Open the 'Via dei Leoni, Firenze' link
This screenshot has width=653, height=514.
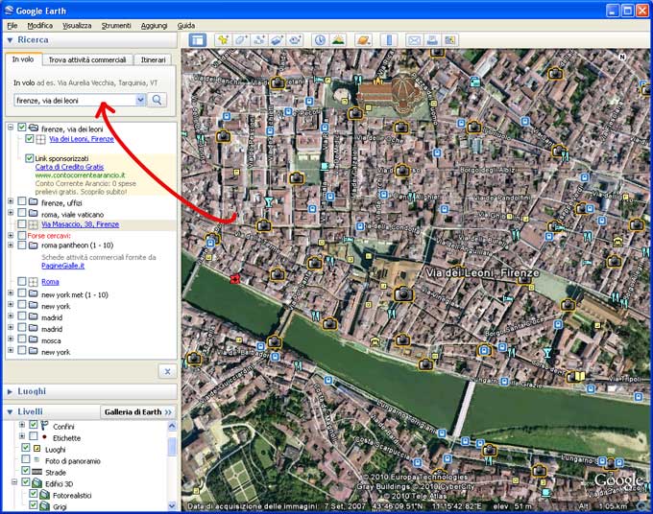click(82, 139)
